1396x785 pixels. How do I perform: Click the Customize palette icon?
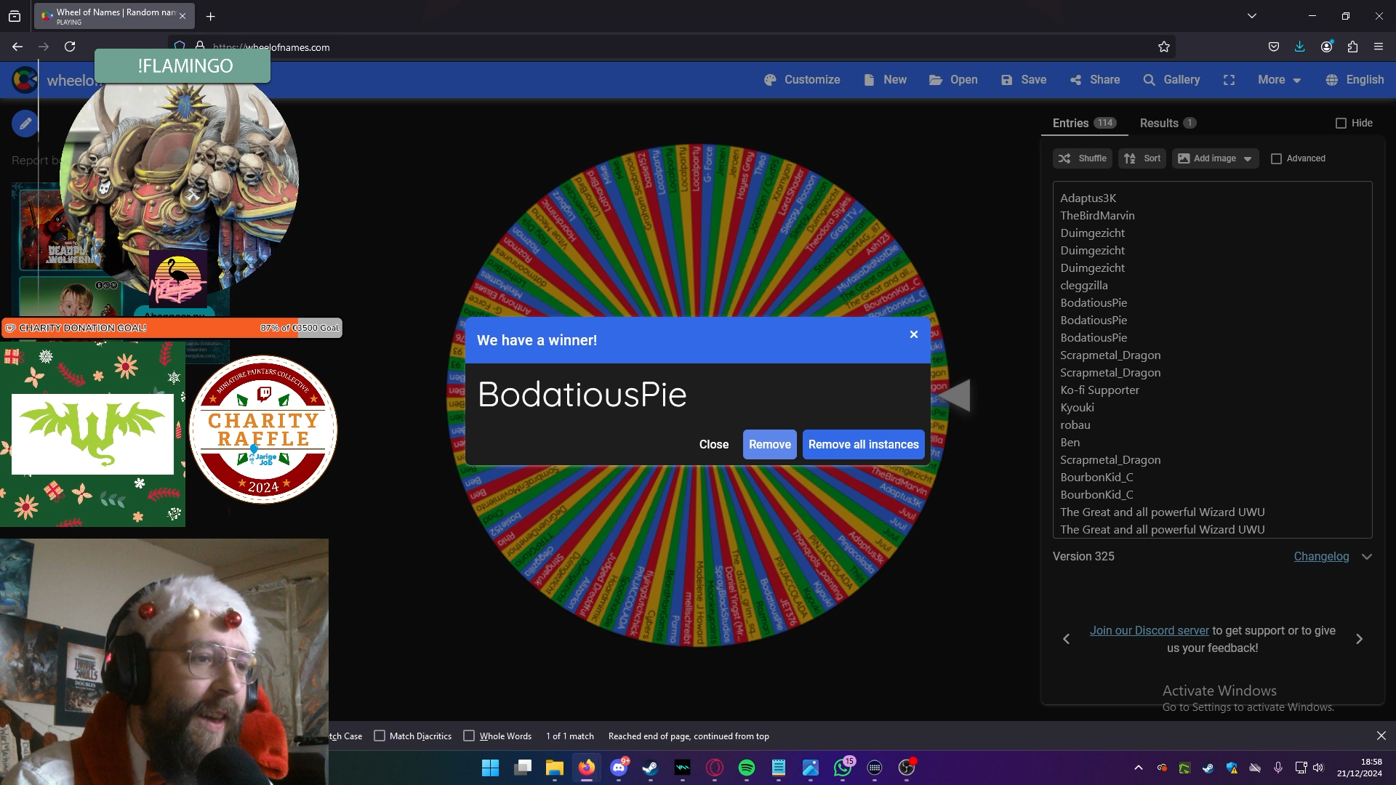pyautogui.click(x=770, y=80)
